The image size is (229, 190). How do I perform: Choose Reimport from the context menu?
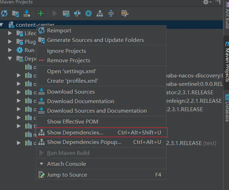point(101,31)
